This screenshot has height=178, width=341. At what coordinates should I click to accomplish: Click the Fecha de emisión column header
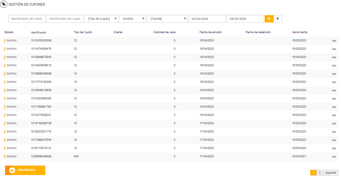[x=211, y=32]
